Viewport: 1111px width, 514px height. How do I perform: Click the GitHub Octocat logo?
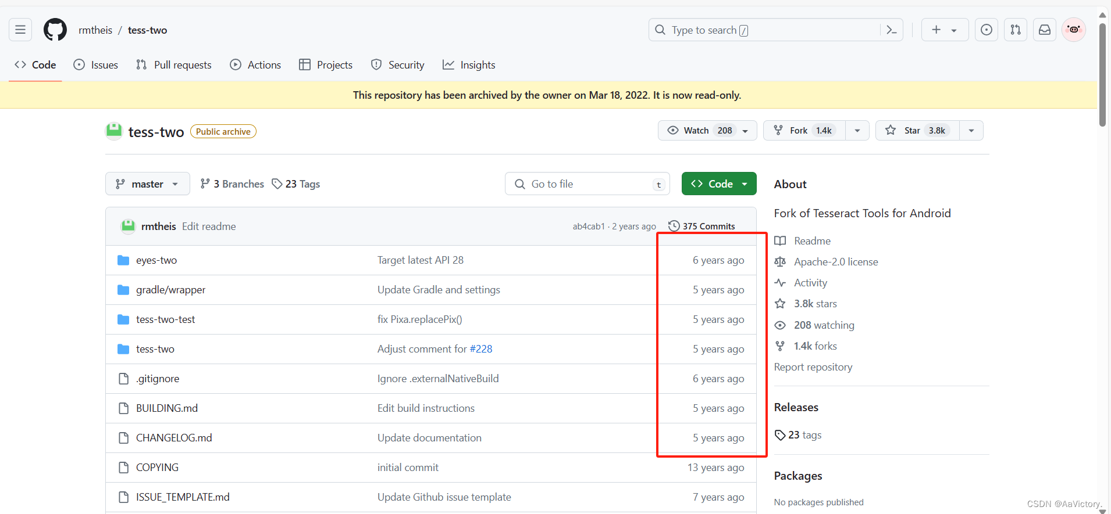pyautogui.click(x=55, y=30)
